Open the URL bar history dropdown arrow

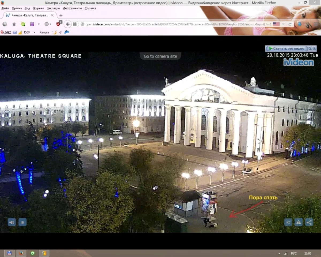(283, 24)
